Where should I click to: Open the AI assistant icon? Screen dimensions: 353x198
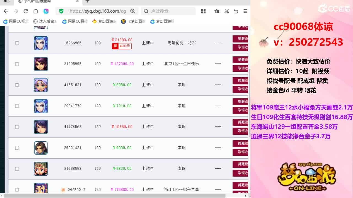click(x=46, y=11)
